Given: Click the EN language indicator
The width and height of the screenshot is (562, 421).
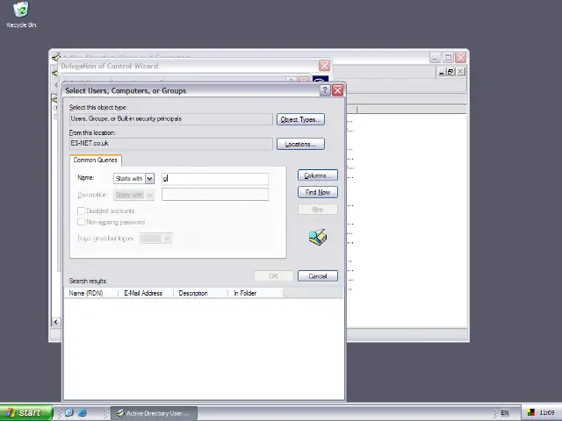Looking at the screenshot, I should coord(505,413).
